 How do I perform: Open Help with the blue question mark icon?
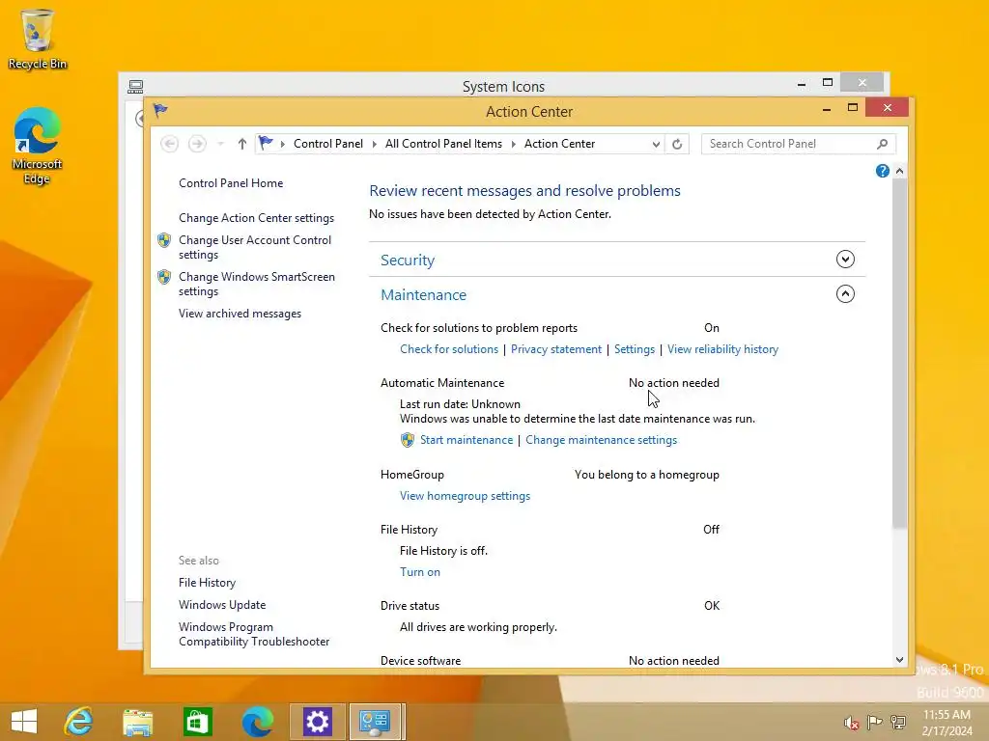pyautogui.click(x=883, y=171)
